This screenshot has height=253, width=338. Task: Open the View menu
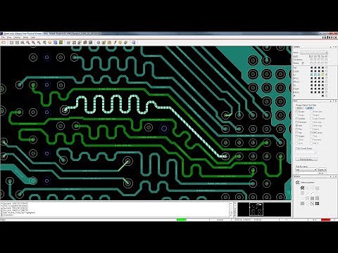click(9, 37)
